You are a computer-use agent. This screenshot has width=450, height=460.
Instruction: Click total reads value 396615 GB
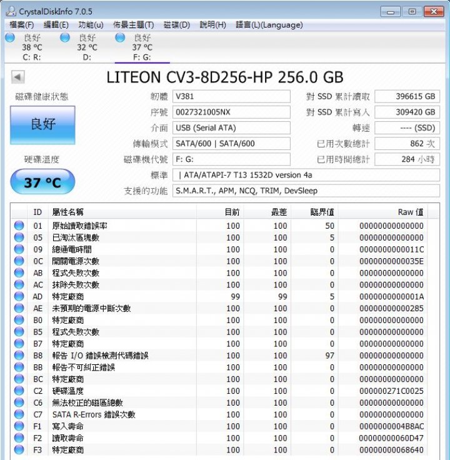407,96
